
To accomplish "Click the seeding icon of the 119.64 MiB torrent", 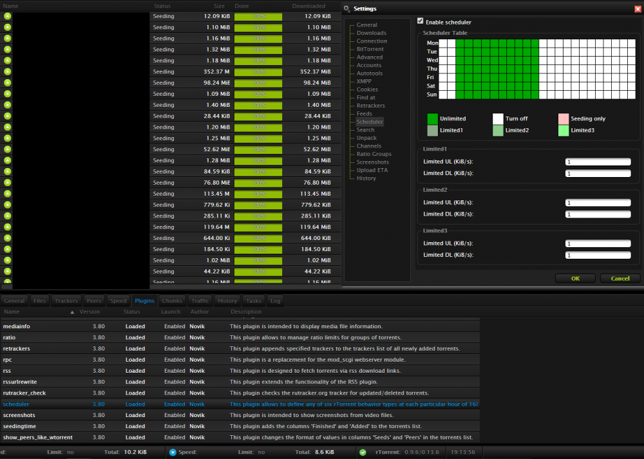I will (7, 227).
